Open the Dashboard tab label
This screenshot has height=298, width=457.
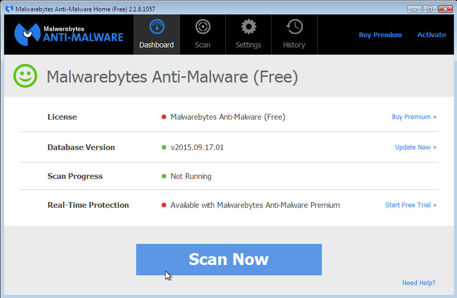click(156, 45)
